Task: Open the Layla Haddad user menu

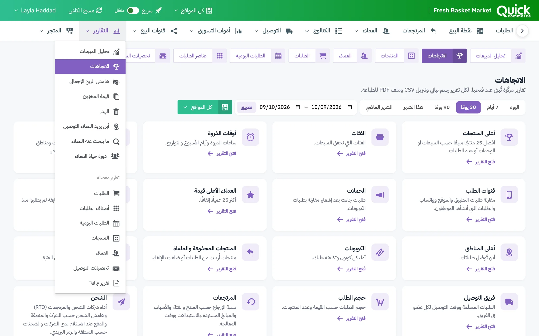Action: (35, 11)
